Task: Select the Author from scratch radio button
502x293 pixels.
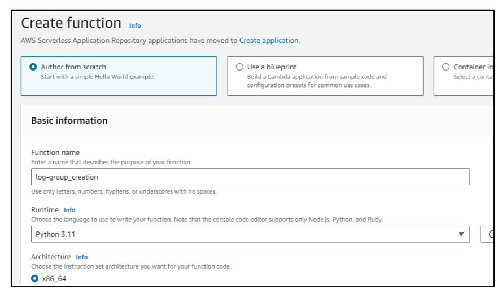Action: pos(33,67)
